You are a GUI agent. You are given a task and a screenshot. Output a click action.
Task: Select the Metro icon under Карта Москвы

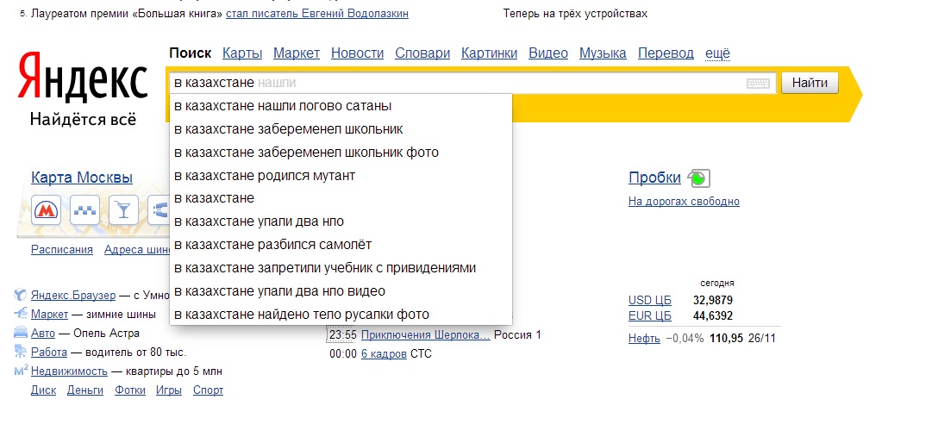46,209
